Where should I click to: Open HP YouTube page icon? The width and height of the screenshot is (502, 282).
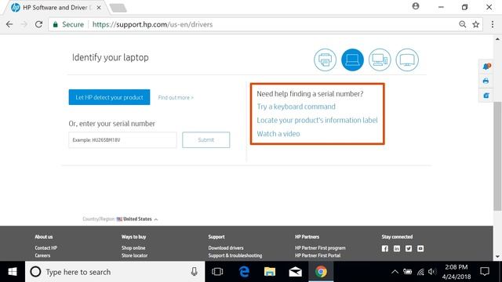[420, 248]
